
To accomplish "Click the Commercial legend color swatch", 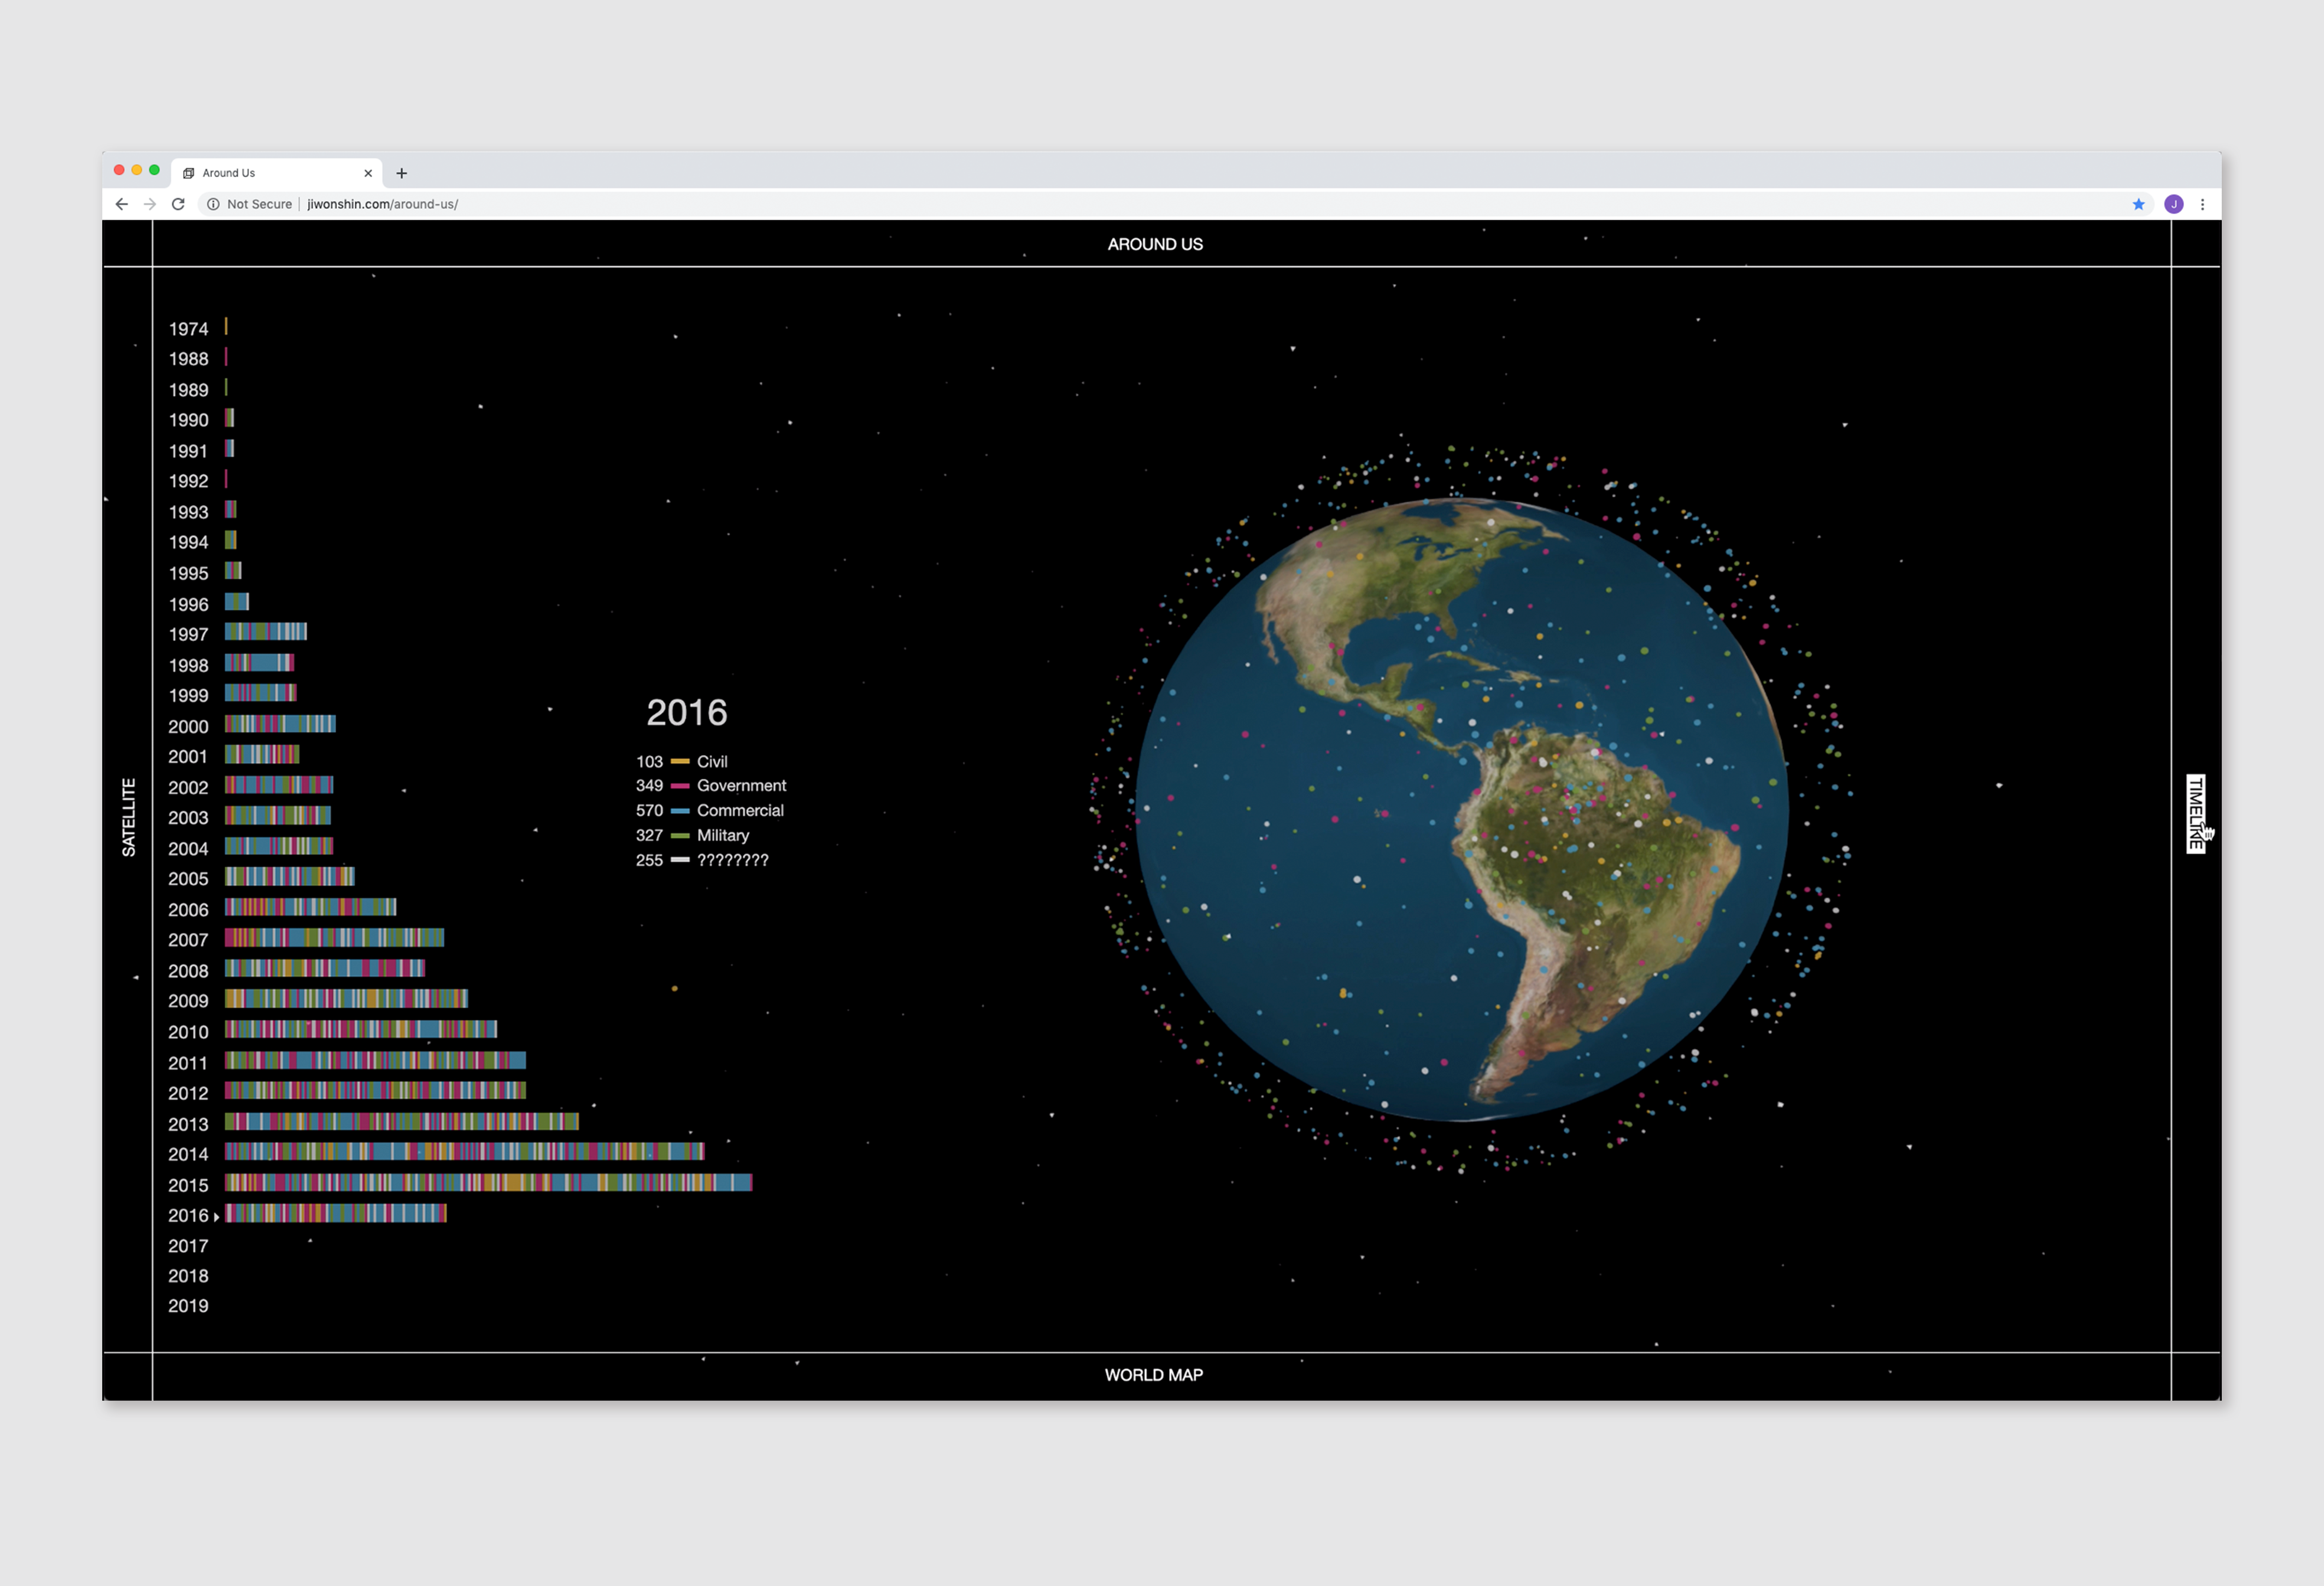I will click(x=680, y=811).
